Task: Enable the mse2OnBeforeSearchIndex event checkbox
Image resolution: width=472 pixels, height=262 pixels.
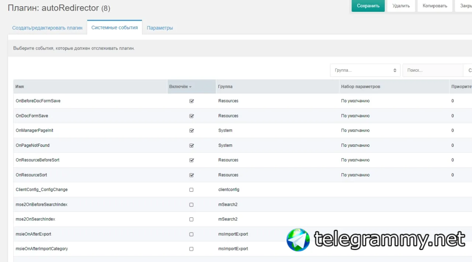Action: [191, 205]
